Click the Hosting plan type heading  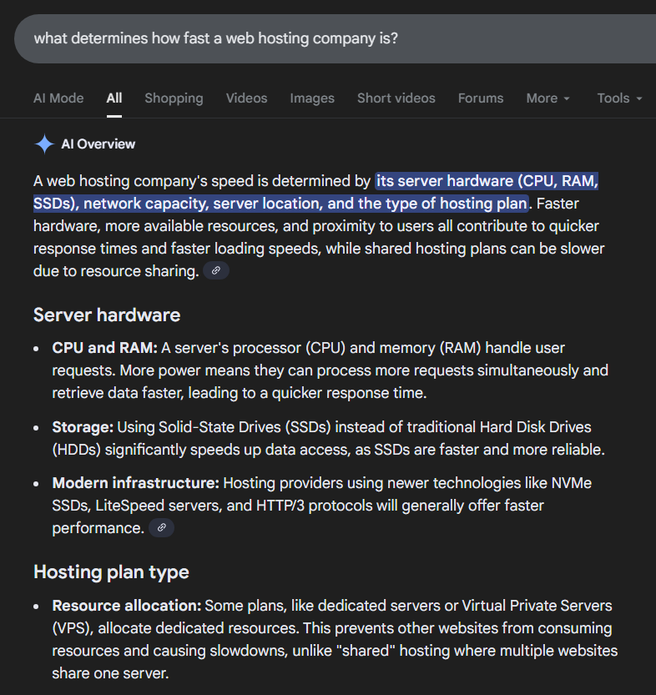[x=111, y=572]
